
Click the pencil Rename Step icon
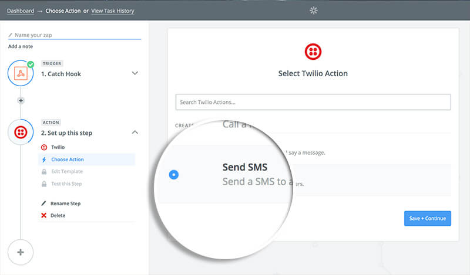(x=43, y=203)
